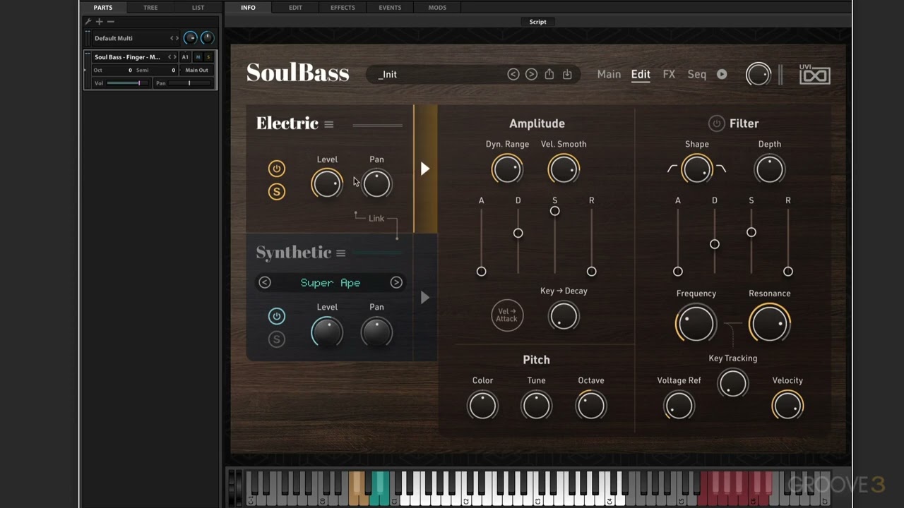Image resolution: width=904 pixels, height=508 pixels.
Task: Solo the Electric layer
Action: (x=277, y=192)
